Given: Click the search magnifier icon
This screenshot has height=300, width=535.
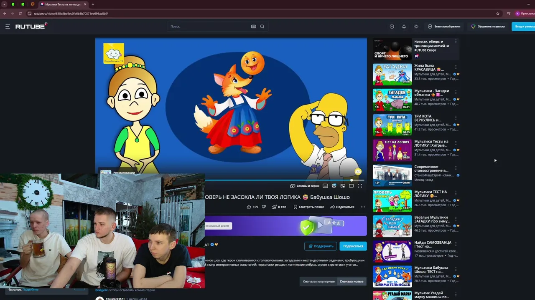Looking at the screenshot, I should click(262, 26).
